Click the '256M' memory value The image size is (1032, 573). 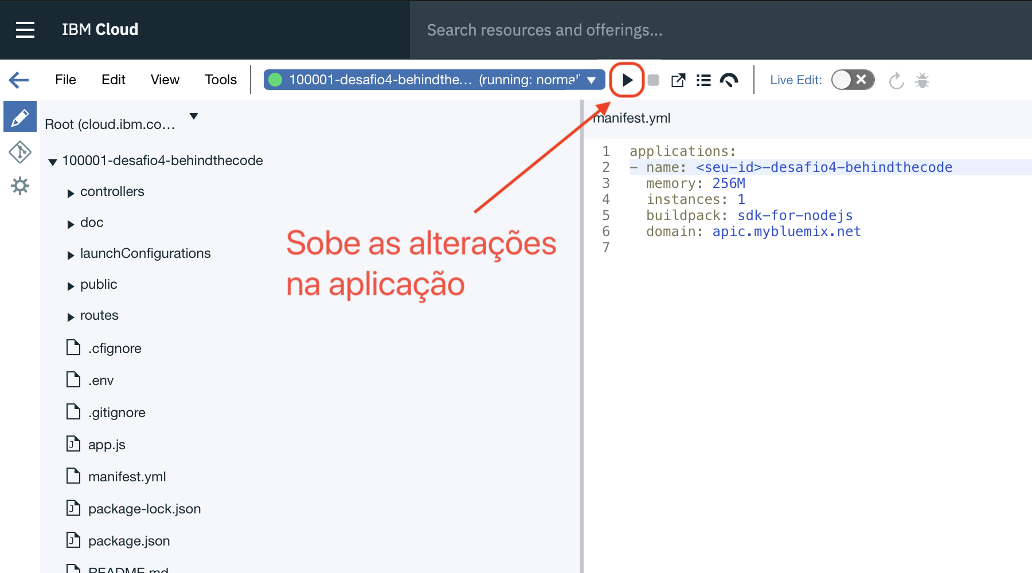pyautogui.click(x=729, y=183)
